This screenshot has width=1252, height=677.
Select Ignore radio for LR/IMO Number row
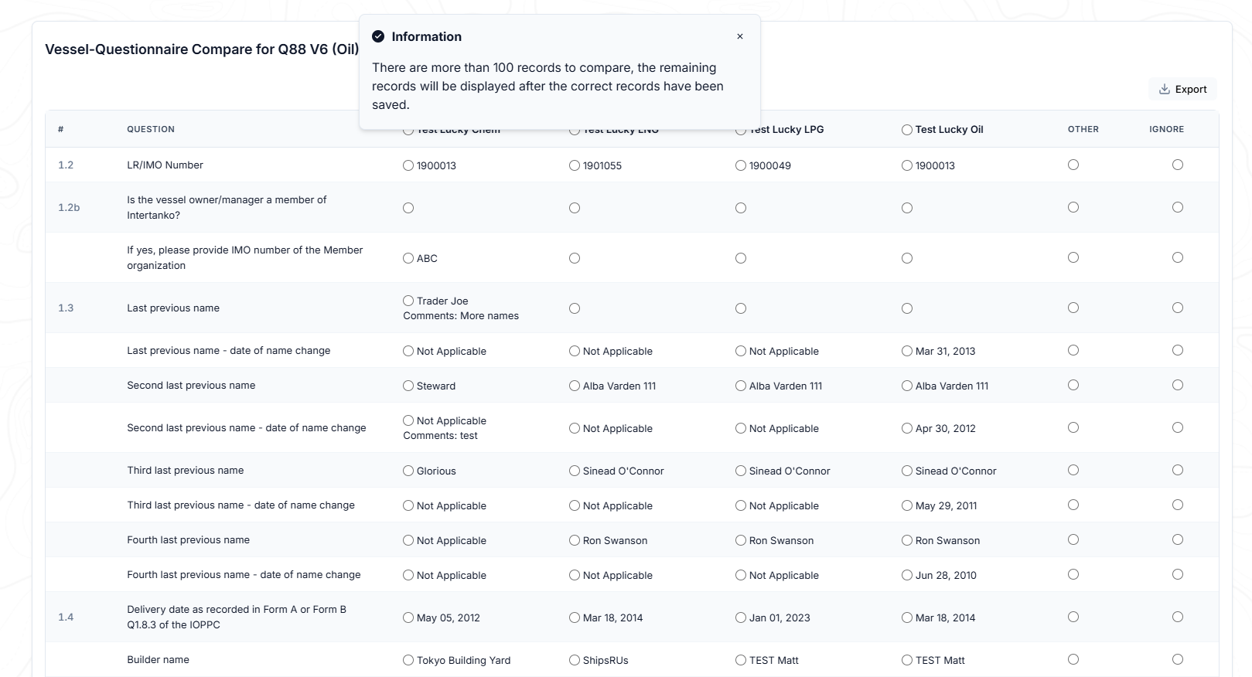pyautogui.click(x=1178, y=165)
